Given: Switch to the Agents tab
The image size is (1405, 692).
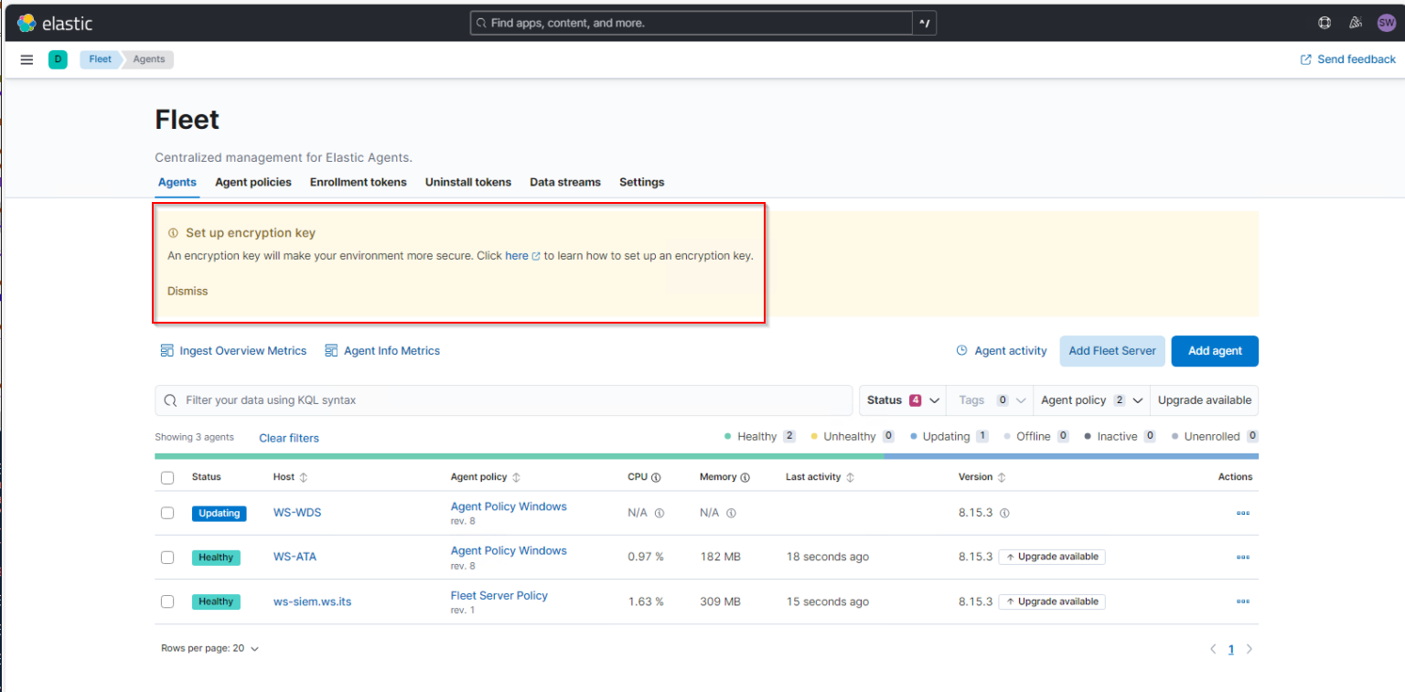Looking at the screenshot, I should (x=177, y=182).
